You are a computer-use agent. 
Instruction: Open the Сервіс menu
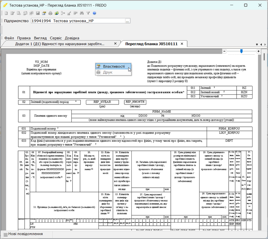pos(56,38)
